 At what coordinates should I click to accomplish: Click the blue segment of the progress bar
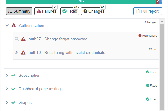click(161, 2)
